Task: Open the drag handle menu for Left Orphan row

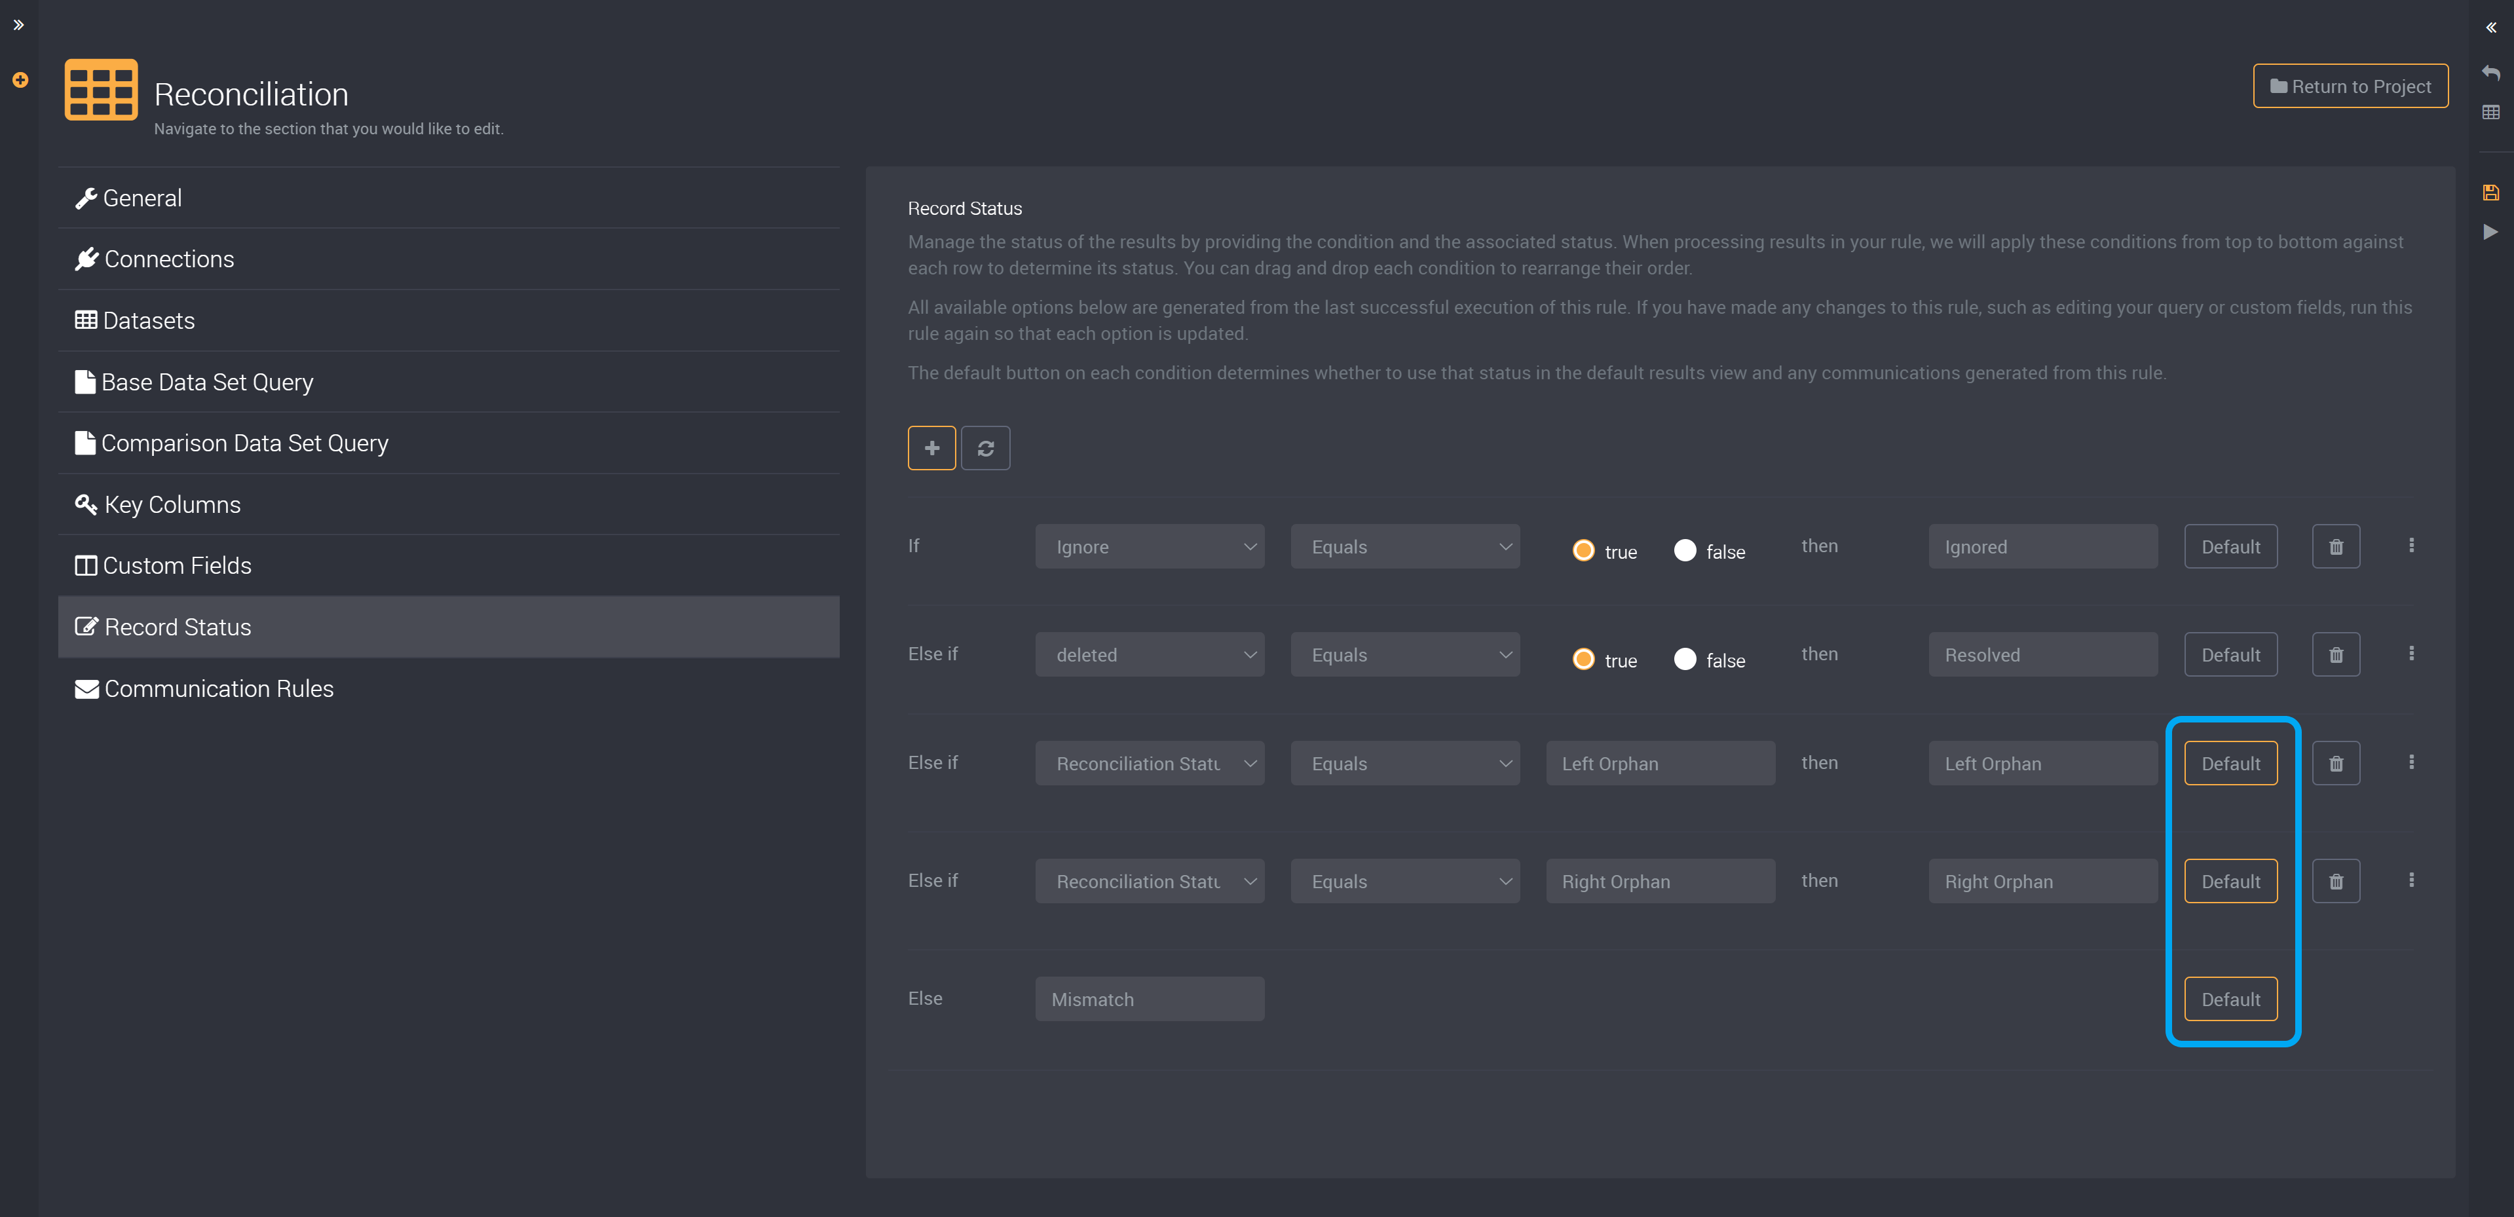Action: [2411, 762]
